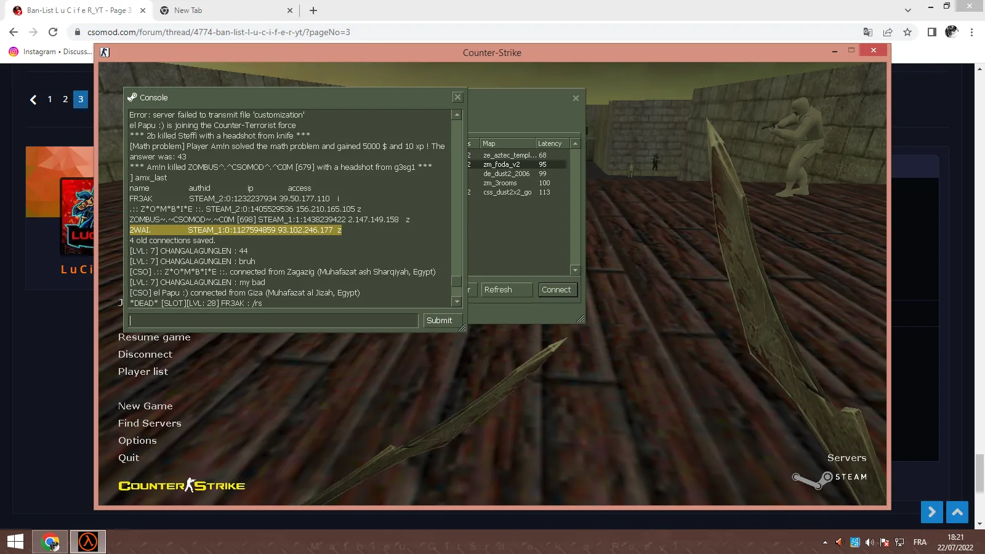Open the tab search dropdown arrow
This screenshot has height=554, width=985.
pos(907,10)
